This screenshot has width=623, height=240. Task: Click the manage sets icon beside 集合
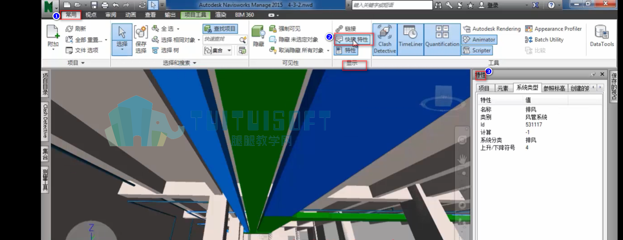pos(242,50)
